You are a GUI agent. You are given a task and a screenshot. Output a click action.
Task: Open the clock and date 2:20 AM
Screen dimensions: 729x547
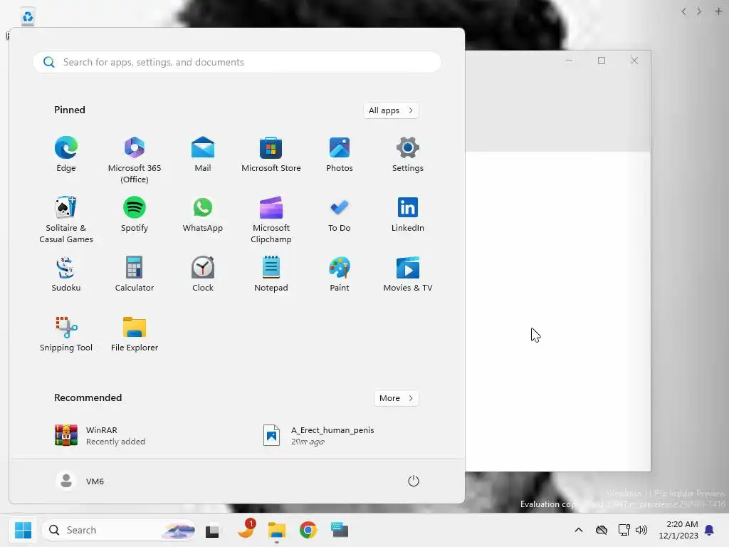(x=678, y=530)
